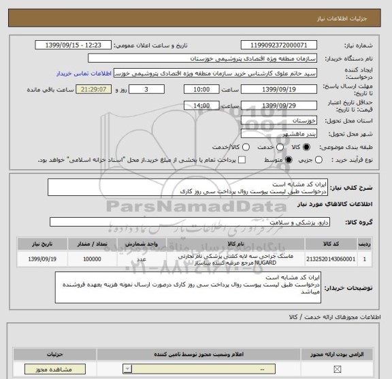This screenshot has height=379, width=392.
Task: Click the جزئیات اطلاعات نیاز page title
Action: 342,19
